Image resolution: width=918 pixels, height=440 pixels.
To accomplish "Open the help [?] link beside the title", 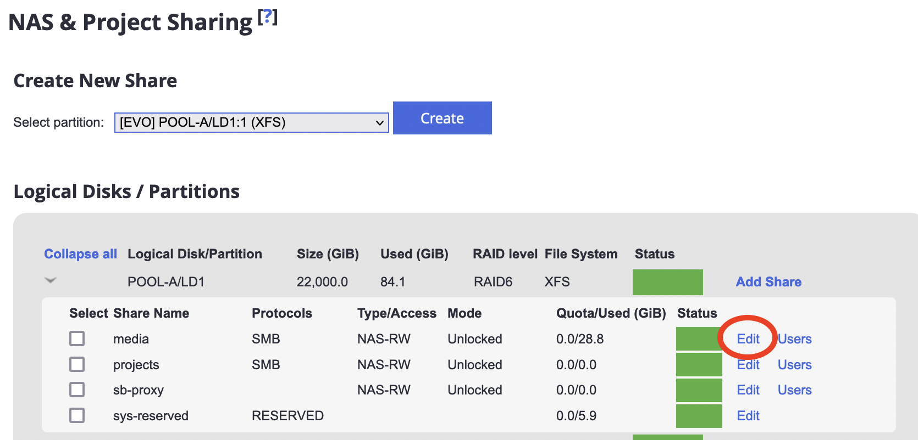I will (268, 17).
